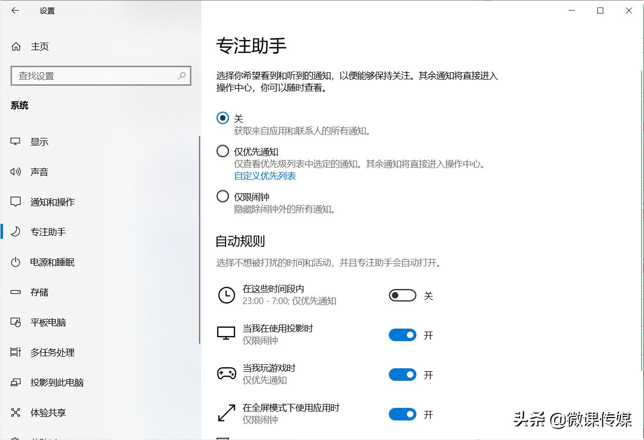The image size is (644, 440).
Task: Open the 自定义优先列表 link
Action: click(265, 176)
